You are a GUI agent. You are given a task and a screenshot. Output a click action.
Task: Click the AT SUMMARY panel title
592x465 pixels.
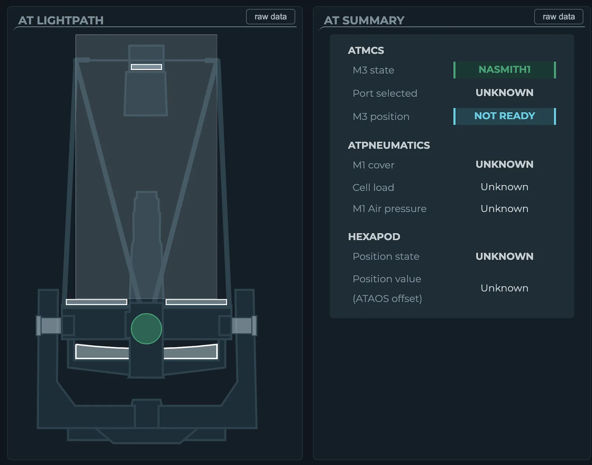tap(364, 20)
